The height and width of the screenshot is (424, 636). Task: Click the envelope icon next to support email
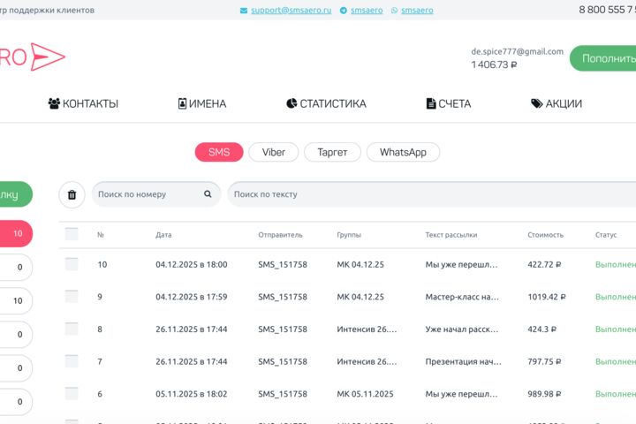244,11
